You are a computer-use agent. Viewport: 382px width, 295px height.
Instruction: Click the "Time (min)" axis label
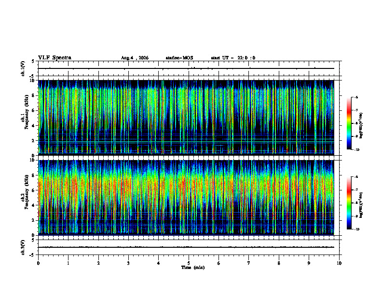click(x=193, y=268)
